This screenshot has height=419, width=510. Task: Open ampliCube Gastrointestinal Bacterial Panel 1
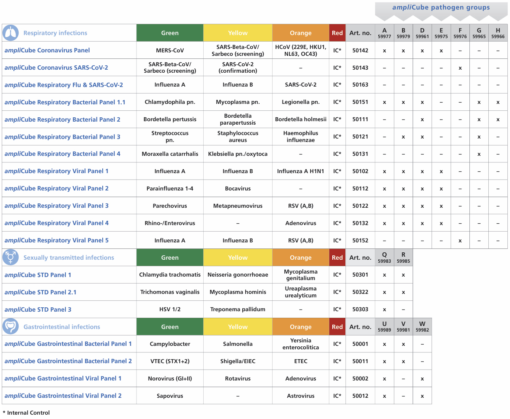coord(68,344)
